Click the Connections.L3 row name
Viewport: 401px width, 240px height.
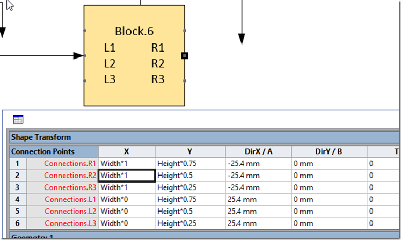[x=70, y=223]
